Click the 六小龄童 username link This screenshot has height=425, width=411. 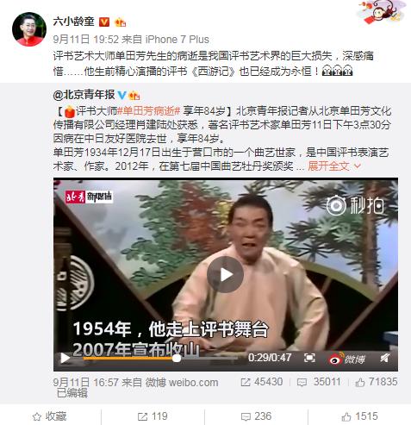coord(73,22)
